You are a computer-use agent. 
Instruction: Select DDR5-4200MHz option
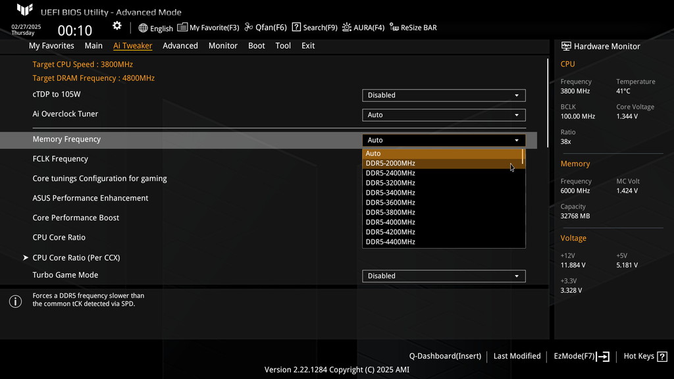pos(442,232)
